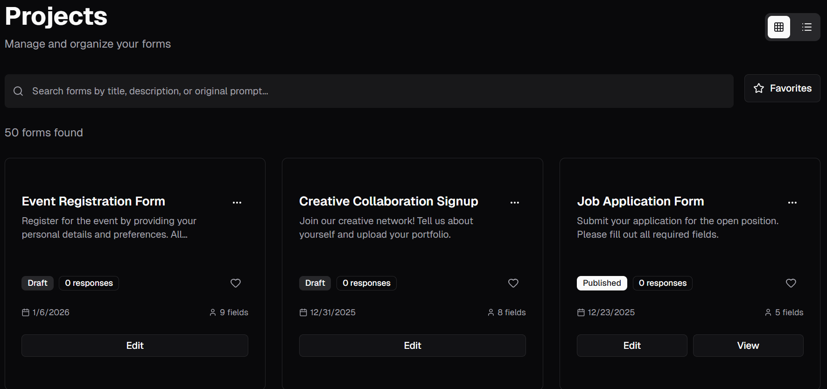
Task: Click the calendar icon beside 1/6/2026
Action: (x=26, y=312)
